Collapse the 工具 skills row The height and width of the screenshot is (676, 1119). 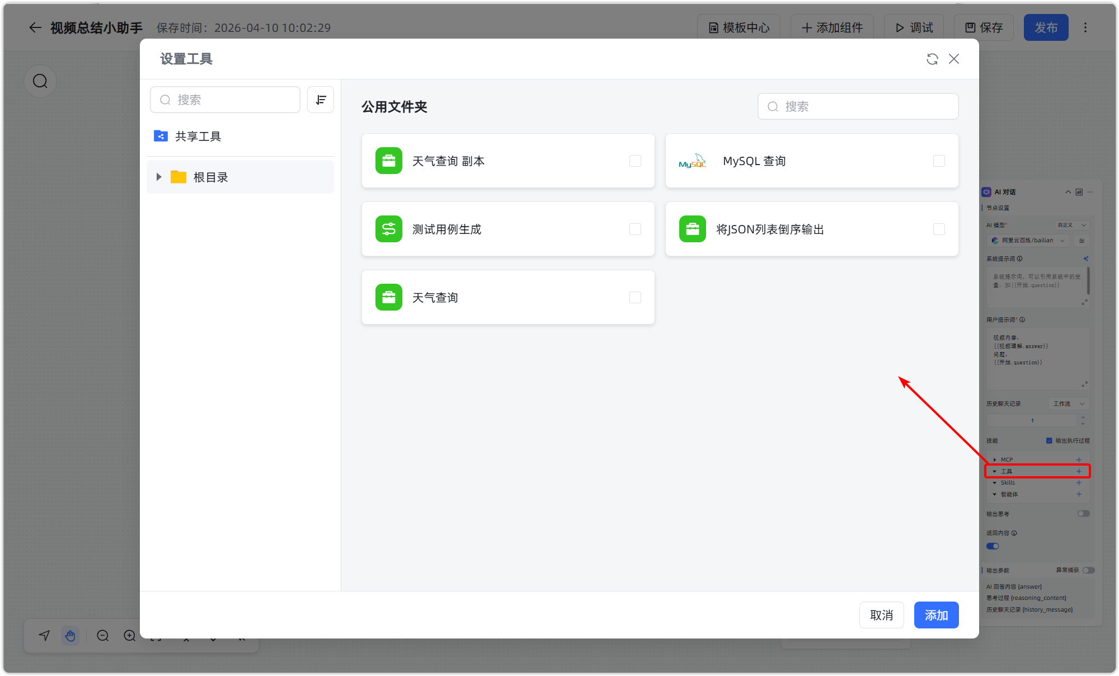[995, 471]
